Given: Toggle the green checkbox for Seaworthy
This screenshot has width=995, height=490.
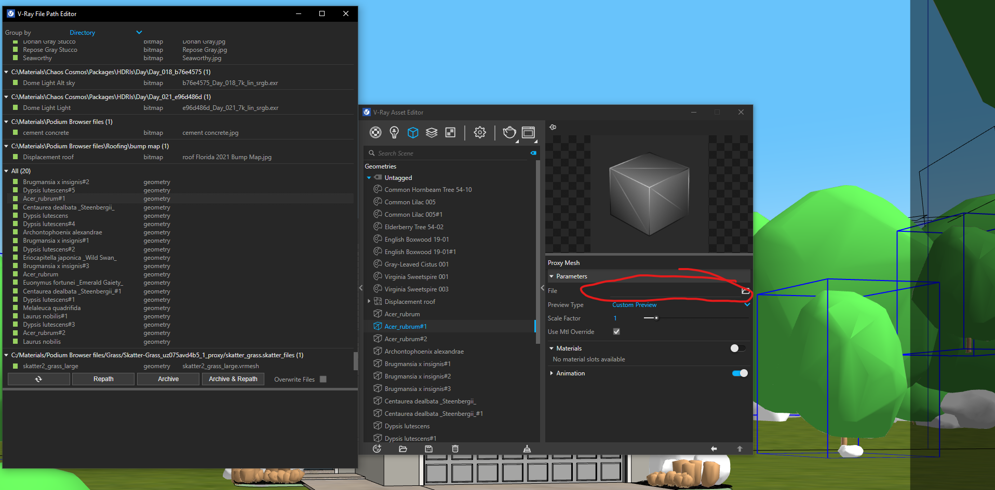Looking at the screenshot, I should (16, 58).
